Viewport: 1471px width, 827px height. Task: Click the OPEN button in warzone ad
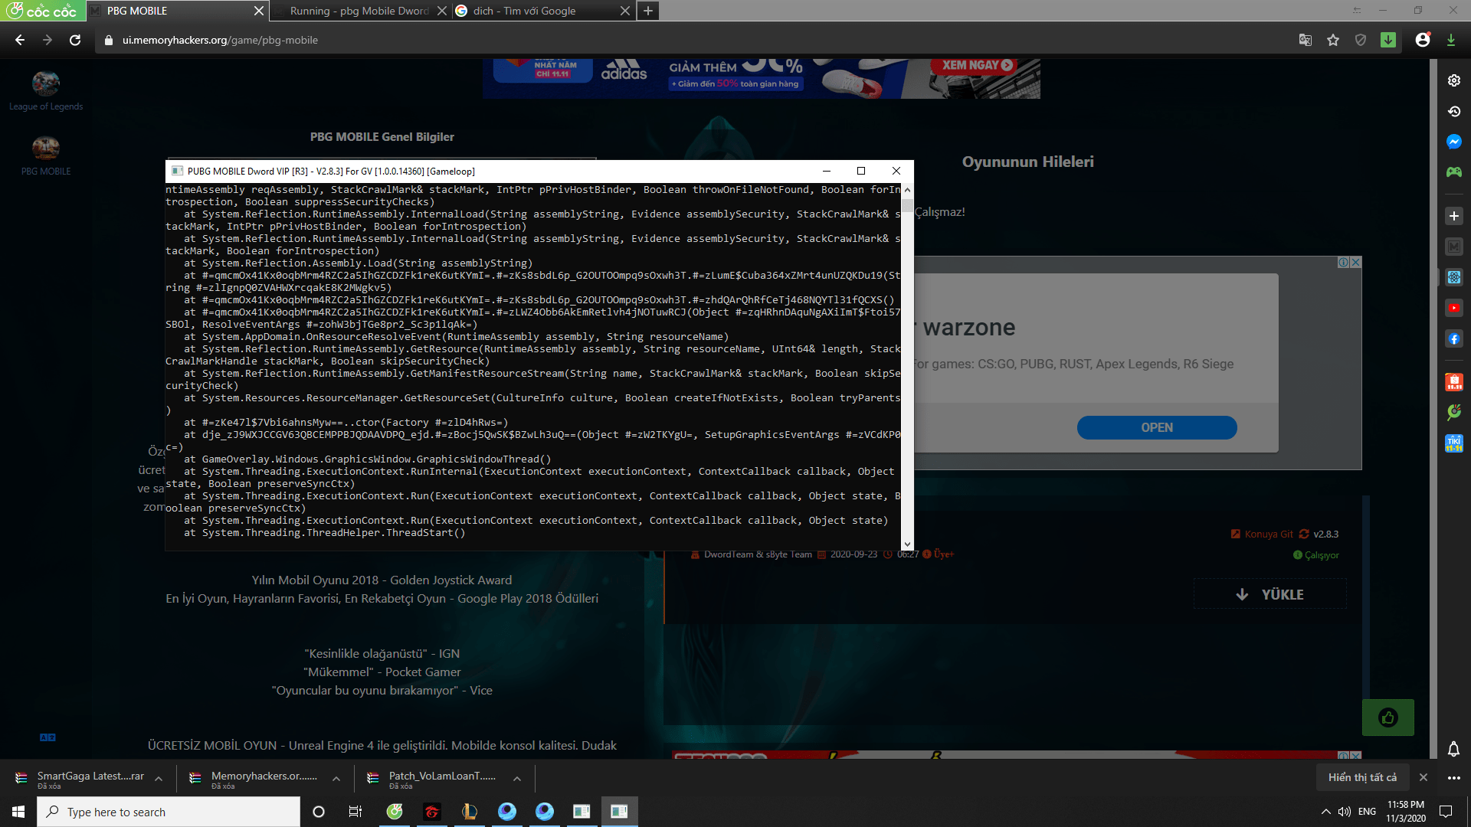point(1156,427)
